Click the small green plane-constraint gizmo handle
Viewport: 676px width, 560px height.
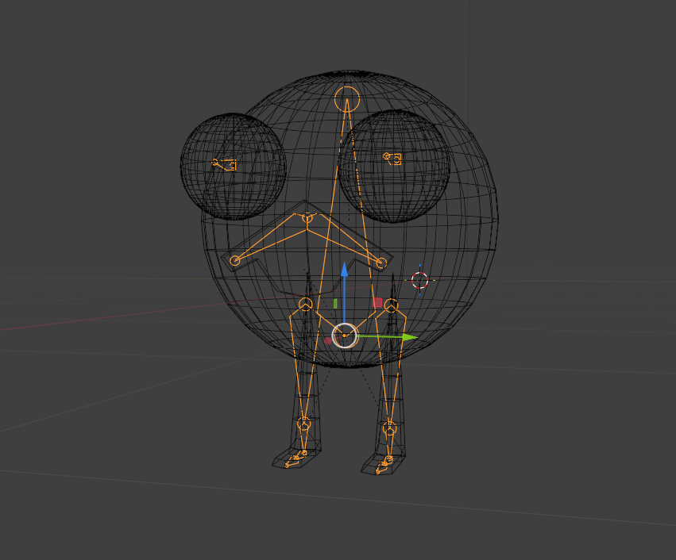[335, 304]
